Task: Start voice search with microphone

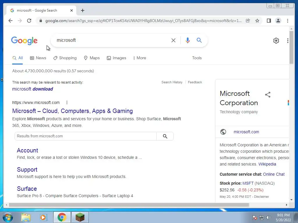Action: 188,40
